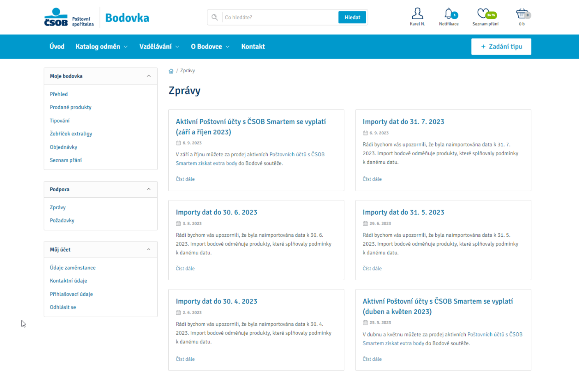Open Zprávy in the Podpora sidebar
579x375 pixels.
tap(58, 207)
